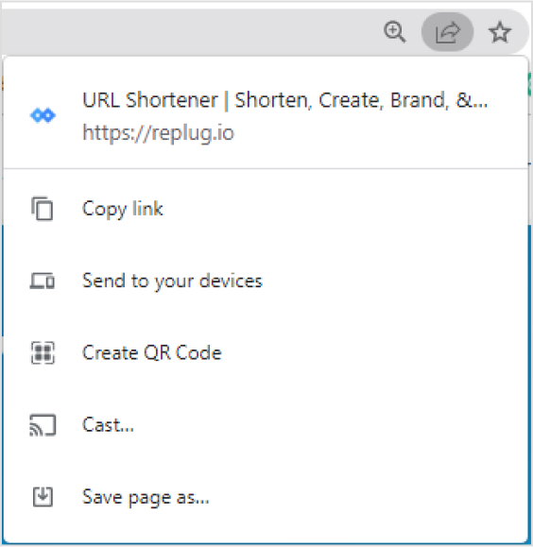Click the save page download icon
This screenshot has height=547, width=533.
coord(43,496)
